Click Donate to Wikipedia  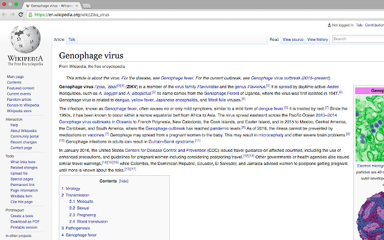(x=23, y=105)
